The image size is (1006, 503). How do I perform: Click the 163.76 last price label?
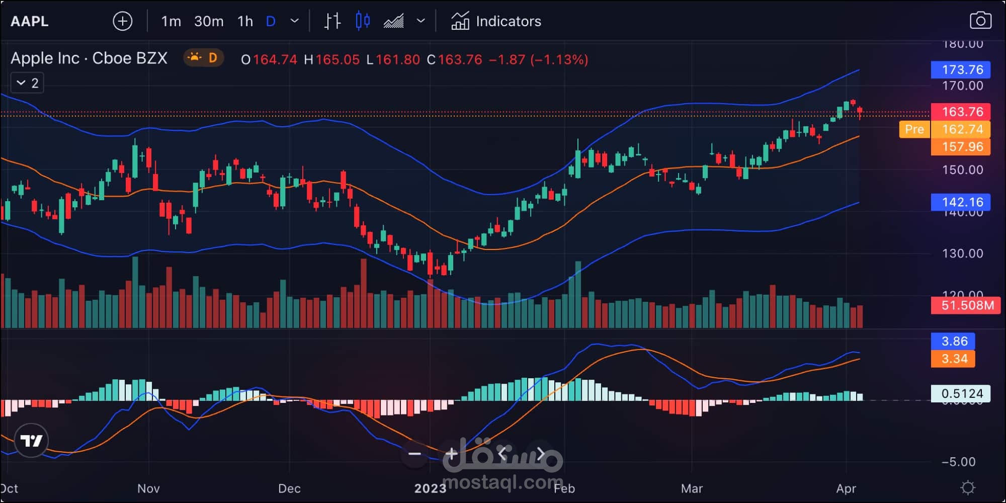click(x=960, y=112)
